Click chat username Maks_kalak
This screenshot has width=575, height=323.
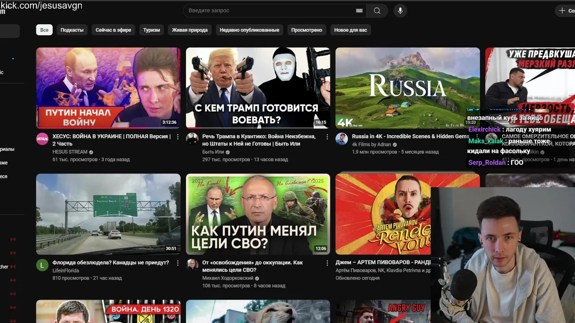[x=486, y=141]
